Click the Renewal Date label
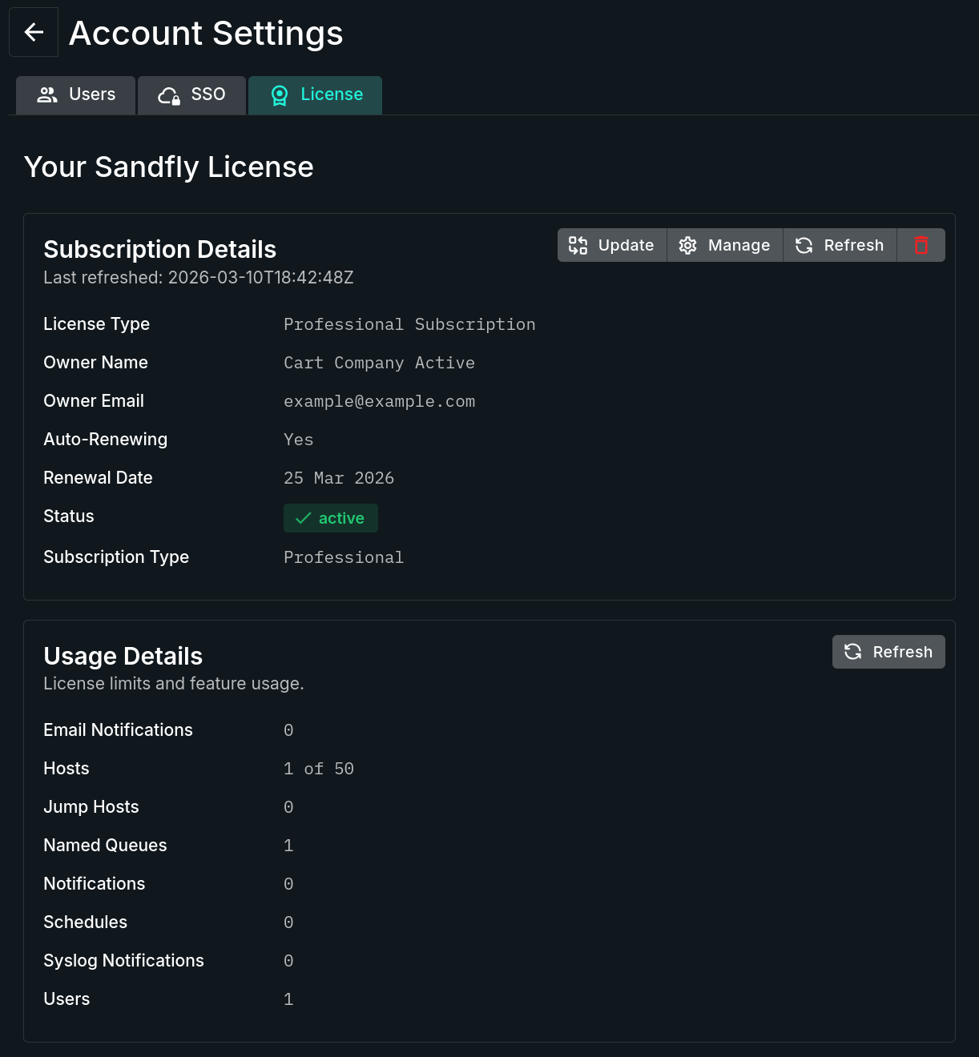The height and width of the screenshot is (1057, 979). [x=98, y=478]
